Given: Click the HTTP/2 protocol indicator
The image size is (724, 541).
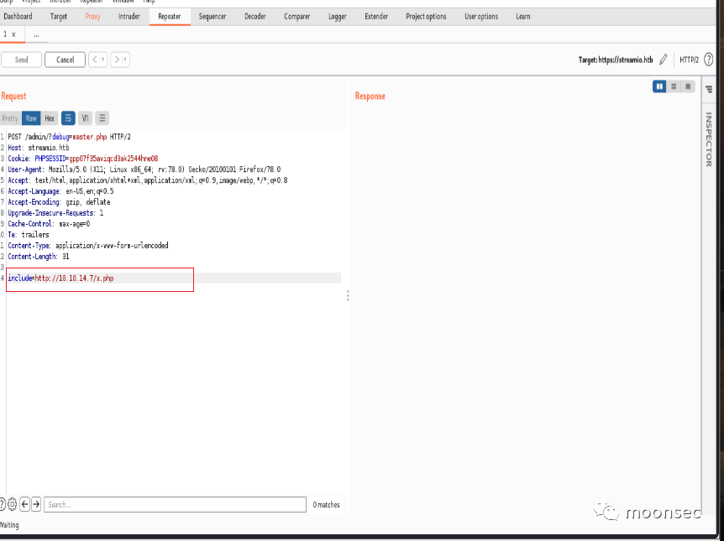Looking at the screenshot, I should (689, 60).
